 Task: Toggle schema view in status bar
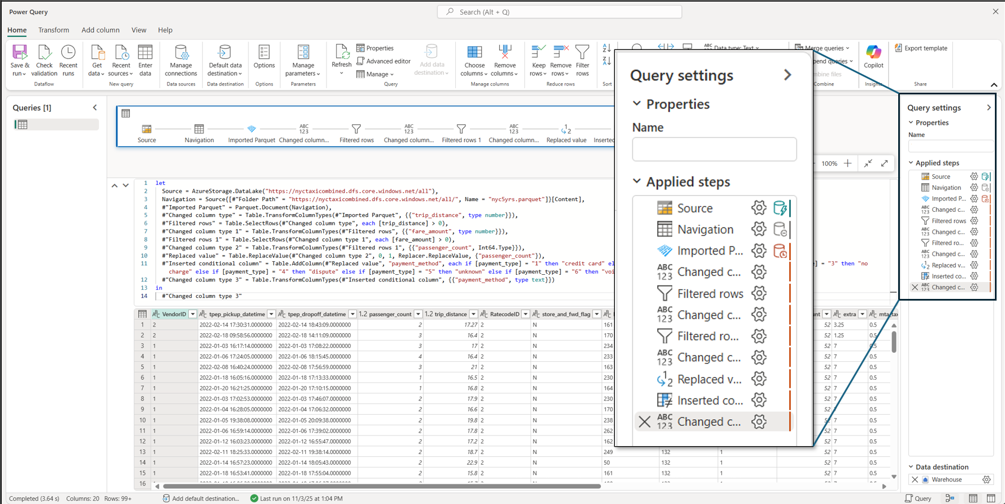(x=991, y=498)
